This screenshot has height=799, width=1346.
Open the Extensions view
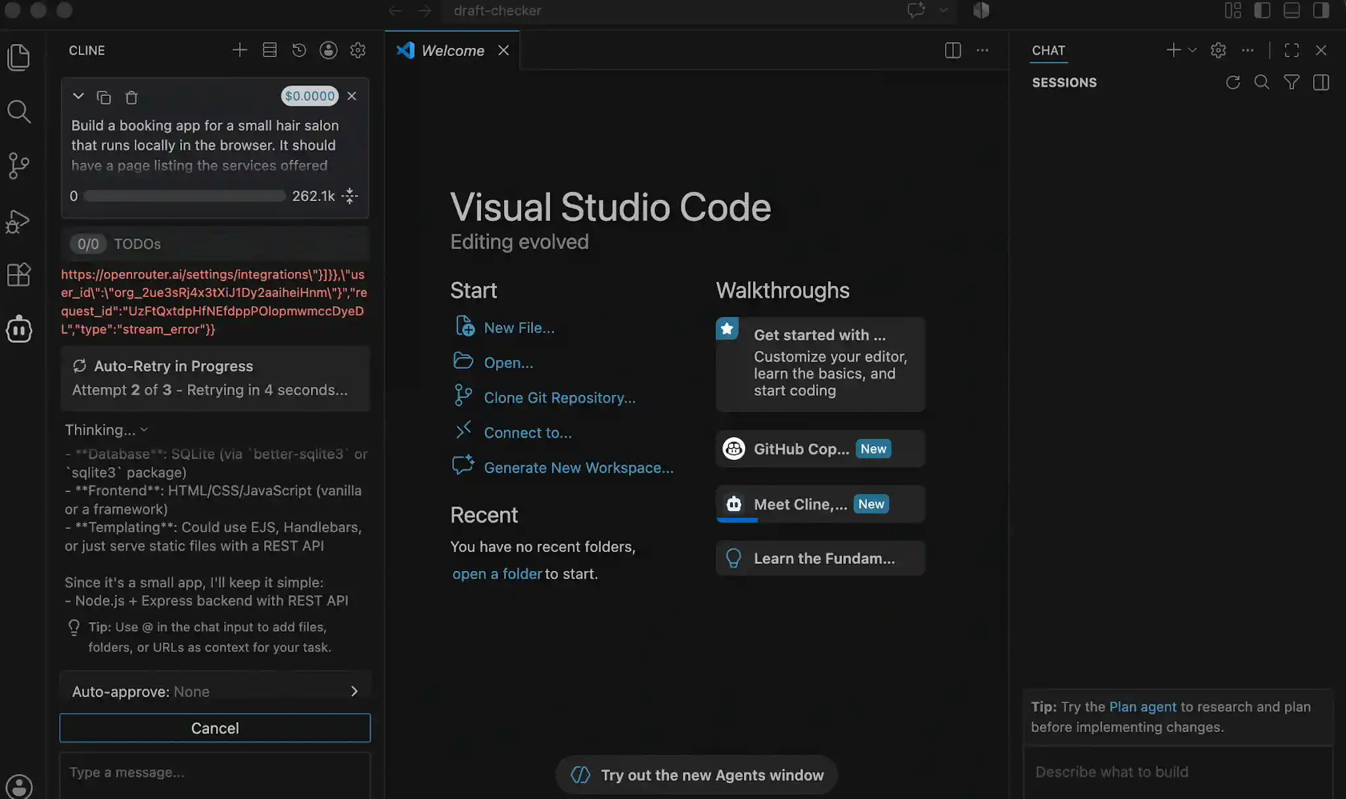coord(18,275)
